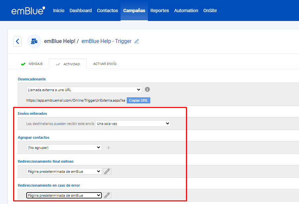The width and height of the screenshot is (299, 204).
Task: Go to OnSite
Action: (x=210, y=10)
